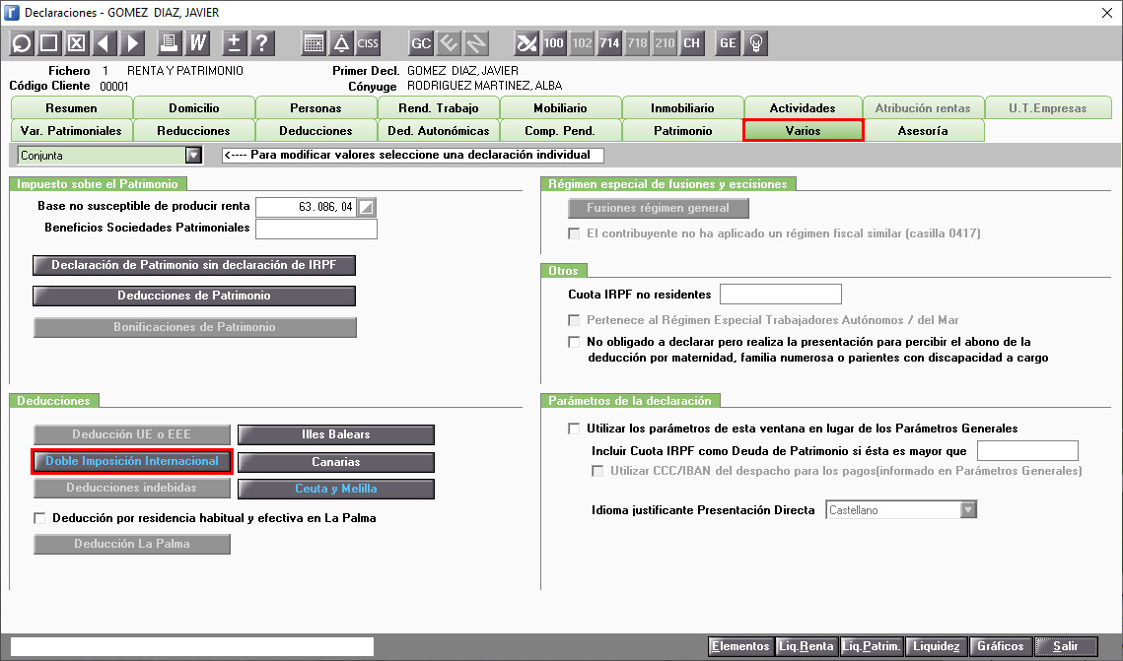Open the Patrimonio tab
Image resolution: width=1123 pixels, height=661 pixels.
click(683, 131)
